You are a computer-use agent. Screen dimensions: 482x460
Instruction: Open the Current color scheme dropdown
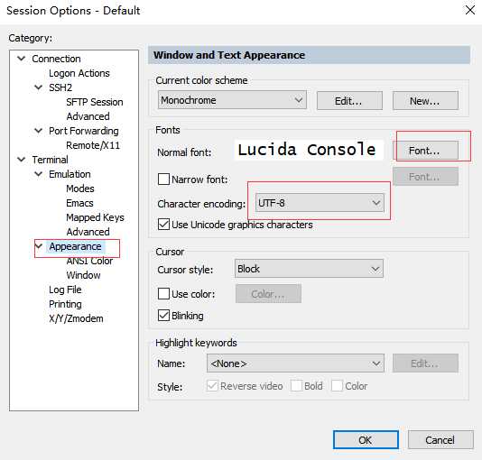click(x=232, y=100)
